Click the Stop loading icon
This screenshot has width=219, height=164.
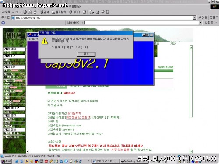(x=25, y=12)
